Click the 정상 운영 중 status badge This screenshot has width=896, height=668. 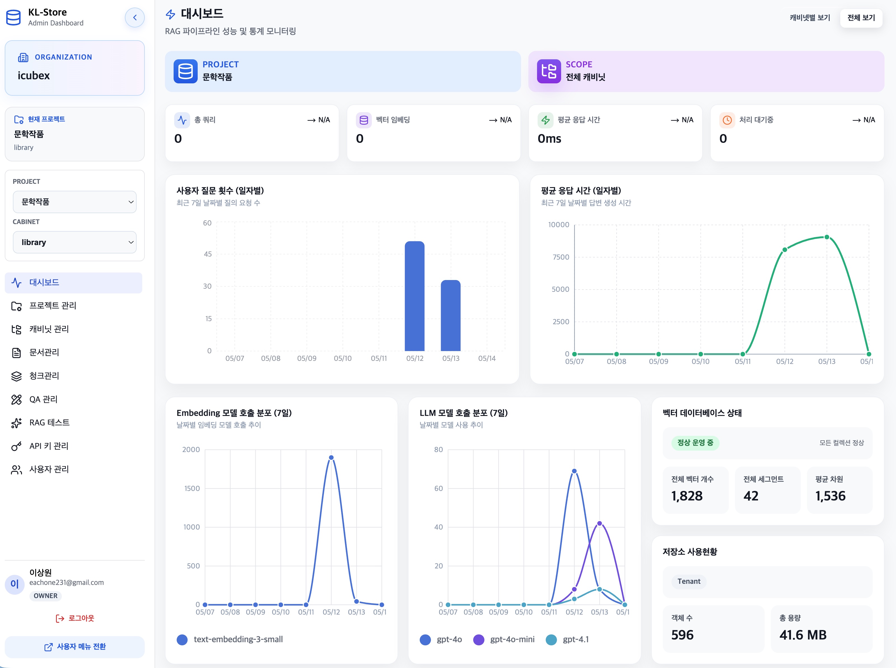click(x=695, y=443)
